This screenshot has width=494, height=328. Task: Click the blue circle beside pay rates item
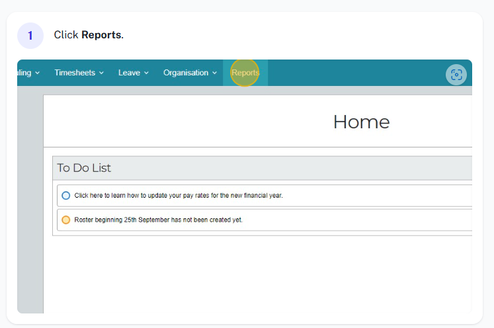click(x=66, y=195)
